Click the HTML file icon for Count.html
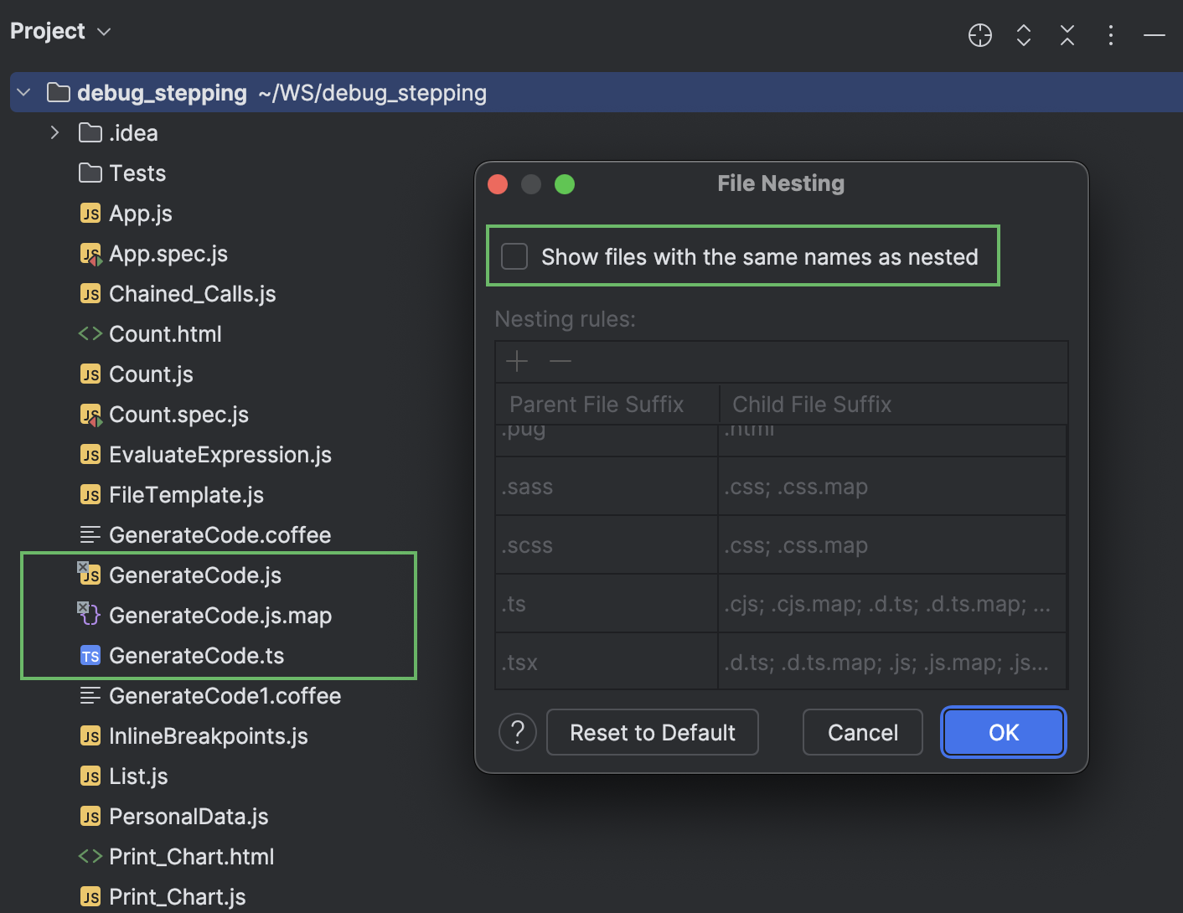The height and width of the screenshot is (913, 1183). coord(90,333)
